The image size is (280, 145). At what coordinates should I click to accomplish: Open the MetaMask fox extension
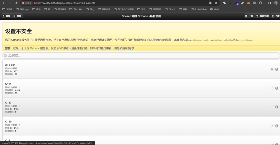[248, 3]
